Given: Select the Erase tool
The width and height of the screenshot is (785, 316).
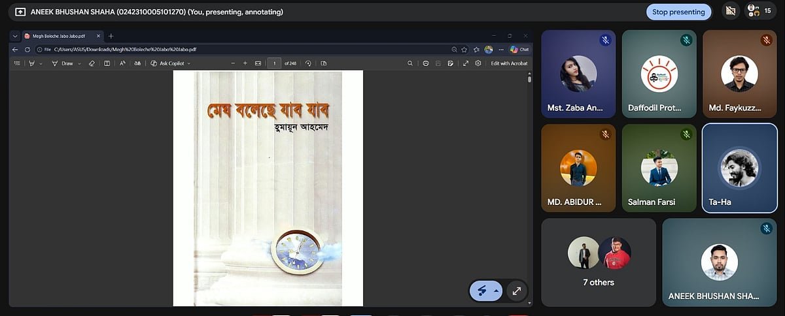Looking at the screenshot, I should coord(92,63).
